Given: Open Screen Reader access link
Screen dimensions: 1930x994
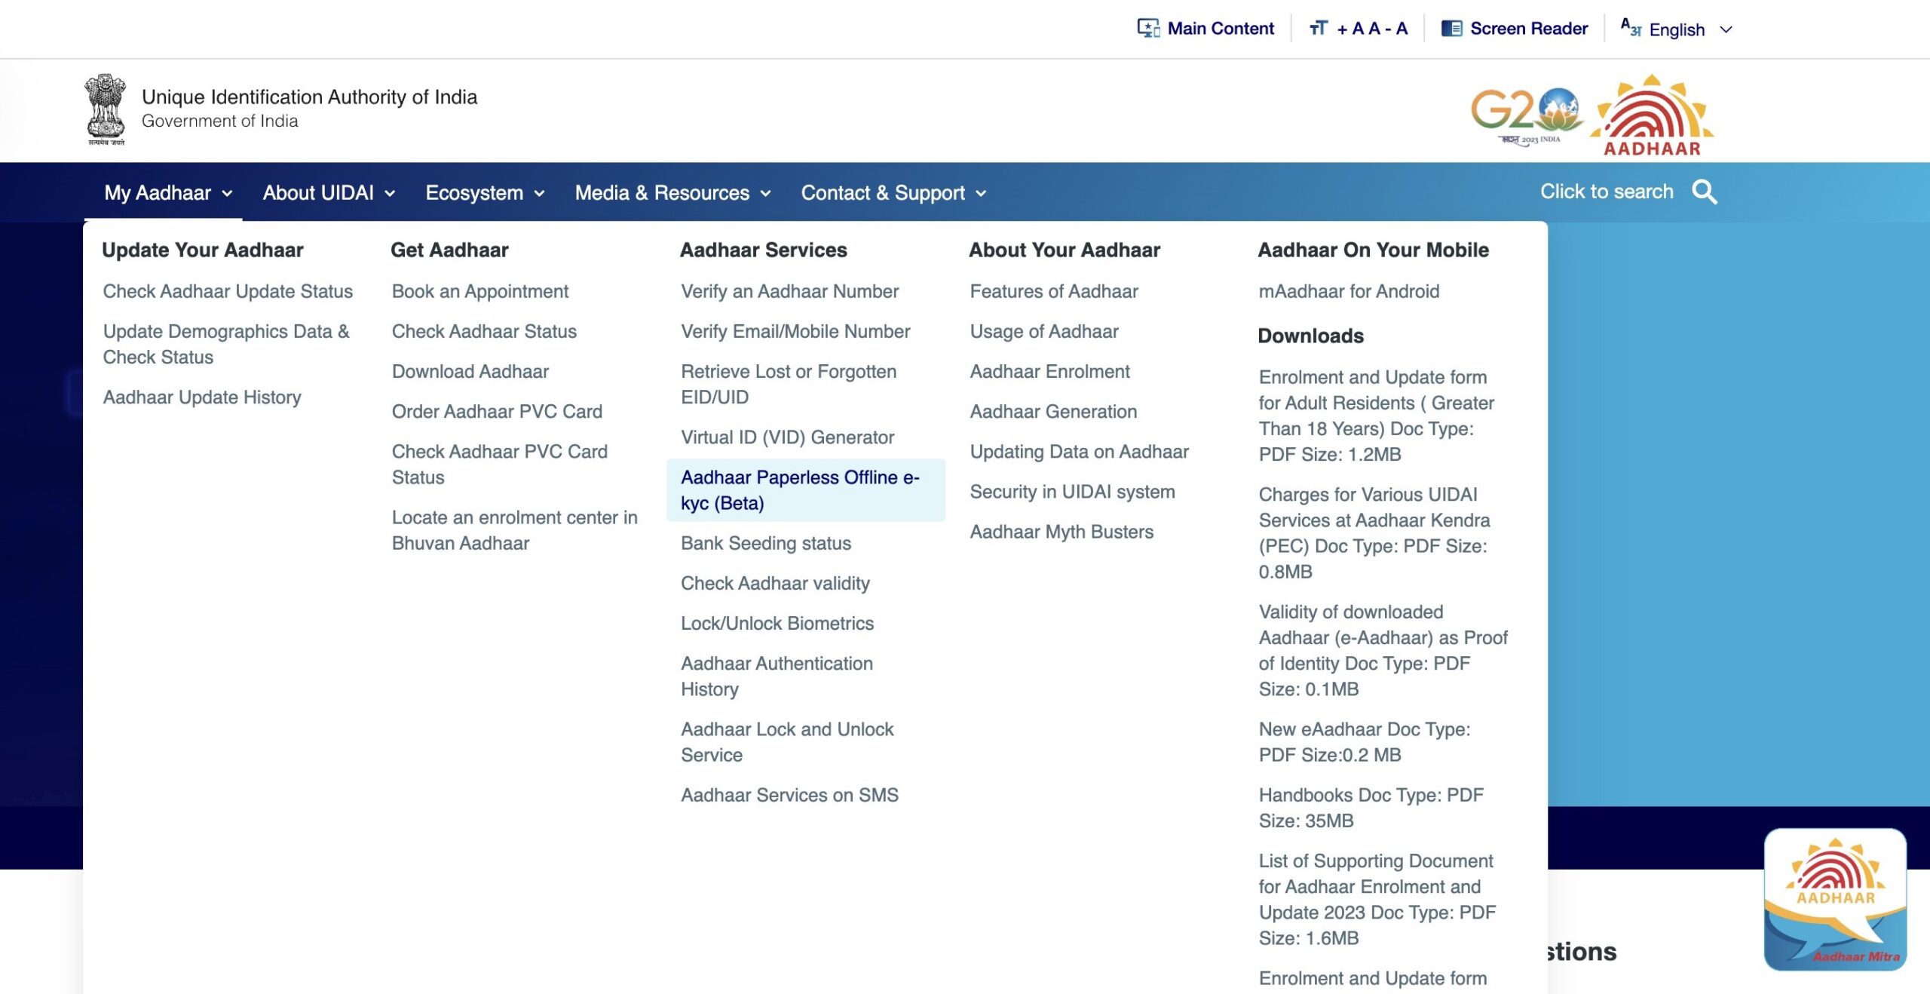Looking at the screenshot, I should tap(1529, 29).
